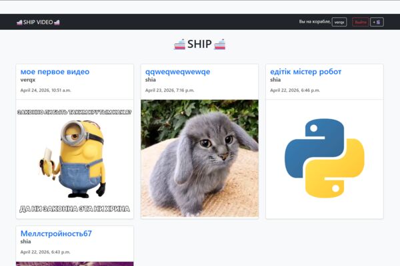This screenshot has height=266, width=400.
Task: Open video titled мое первое видео
Action: (55, 72)
